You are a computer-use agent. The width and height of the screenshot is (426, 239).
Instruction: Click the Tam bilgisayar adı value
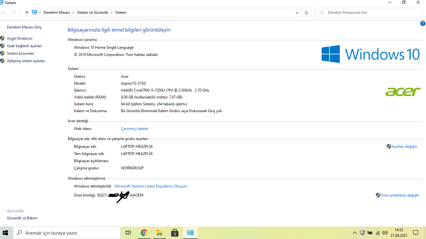tap(137, 154)
